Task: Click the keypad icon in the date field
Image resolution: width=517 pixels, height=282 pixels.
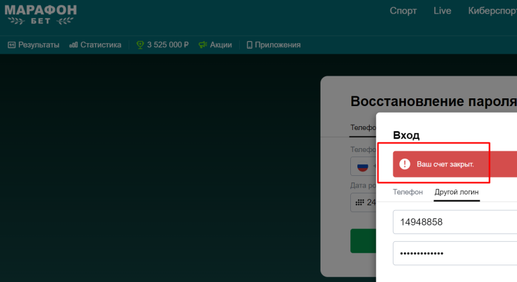Action: click(359, 202)
